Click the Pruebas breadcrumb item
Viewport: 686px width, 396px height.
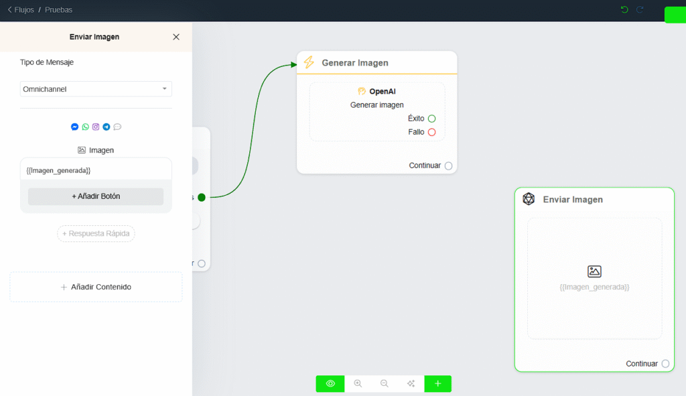pos(58,10)
